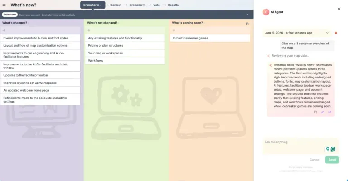348x181 pixels.
Task: Go to the Brainstorm step in stage flow
Action: 137,5
